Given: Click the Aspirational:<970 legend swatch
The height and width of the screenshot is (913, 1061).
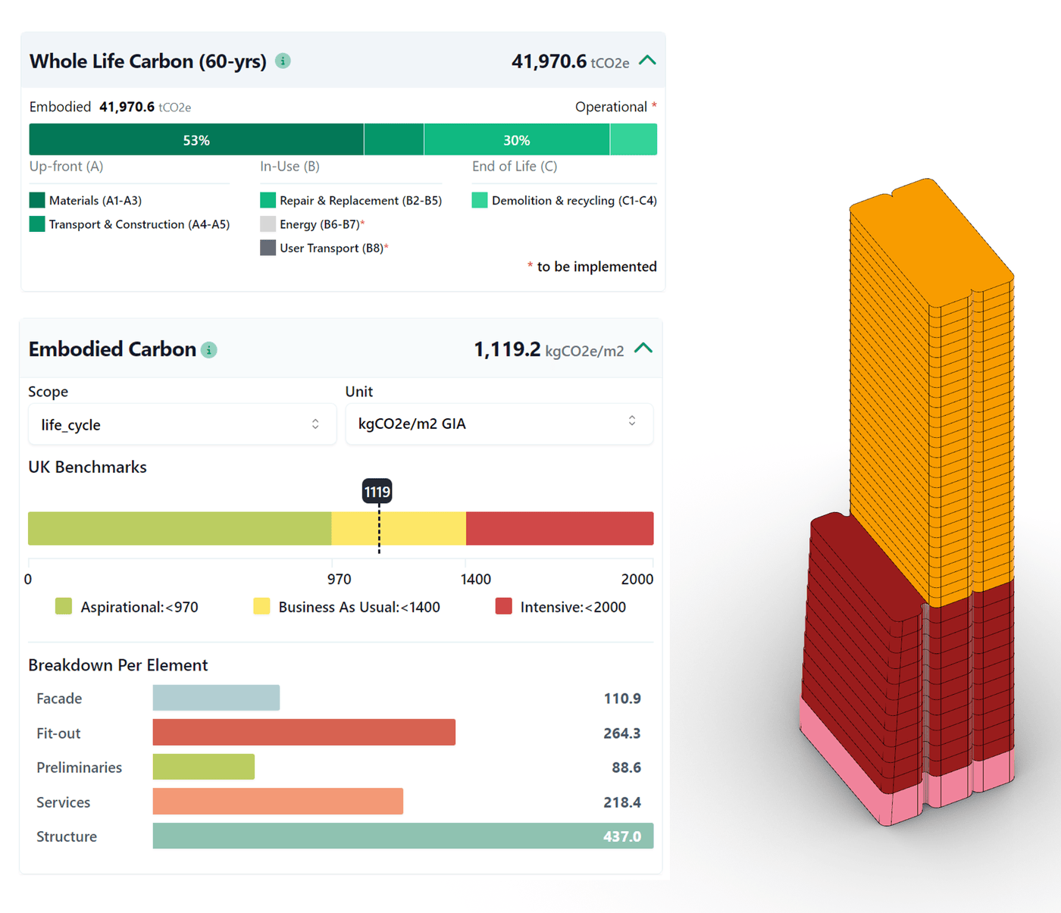Looking at the screenshot, I should pos(64,606).
